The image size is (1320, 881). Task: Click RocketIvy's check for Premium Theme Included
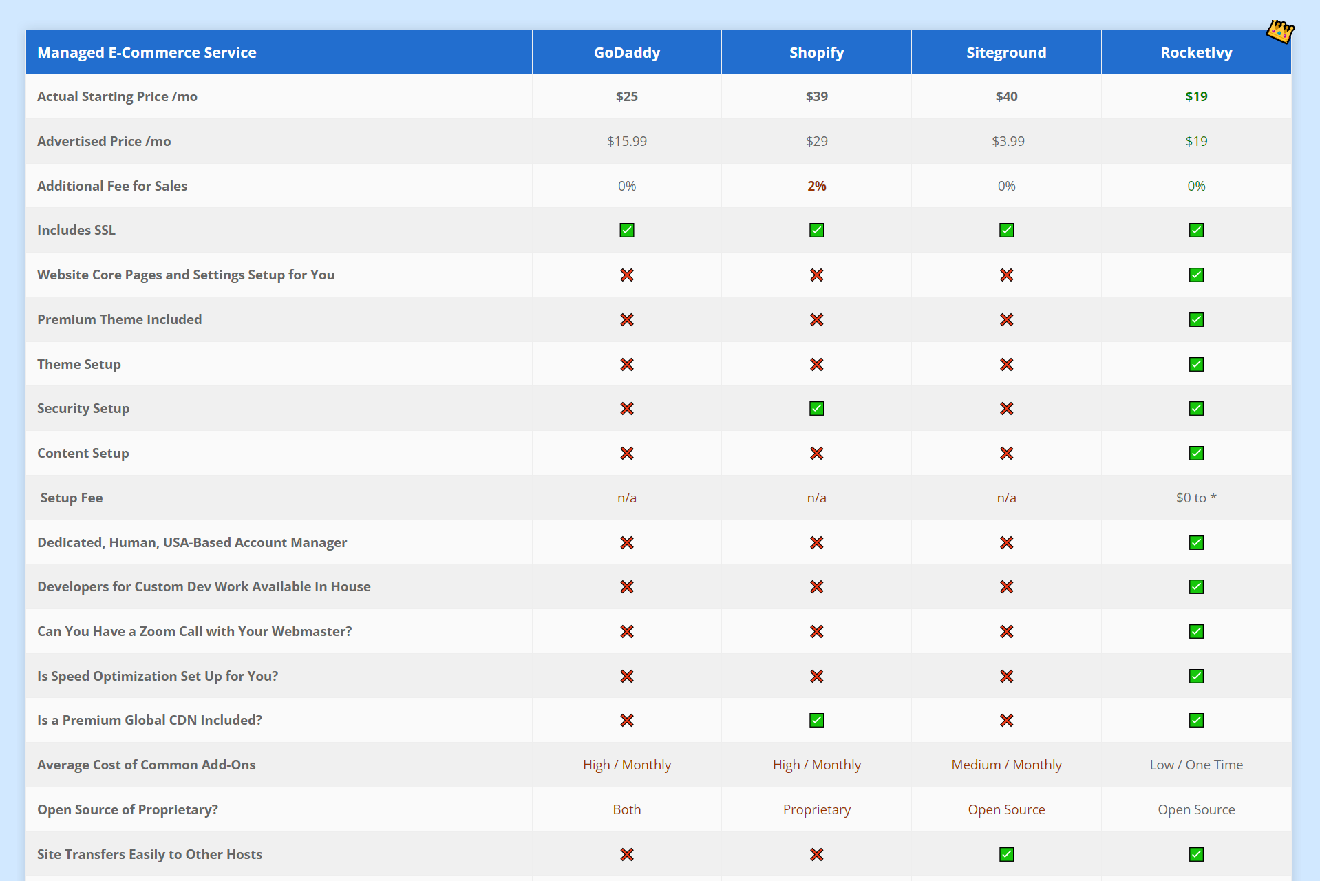1197,320
